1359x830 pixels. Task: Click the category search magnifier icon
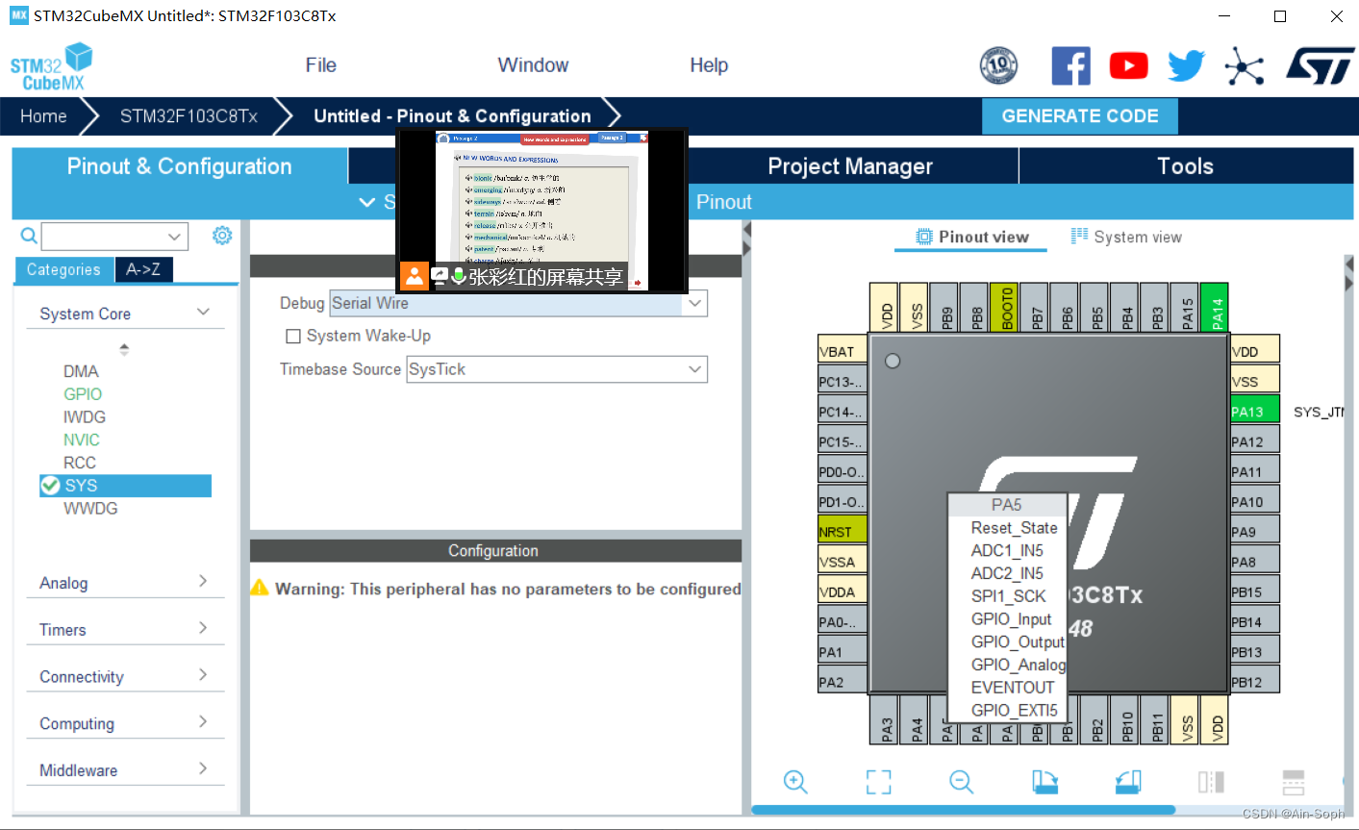[x=29, y=236]
